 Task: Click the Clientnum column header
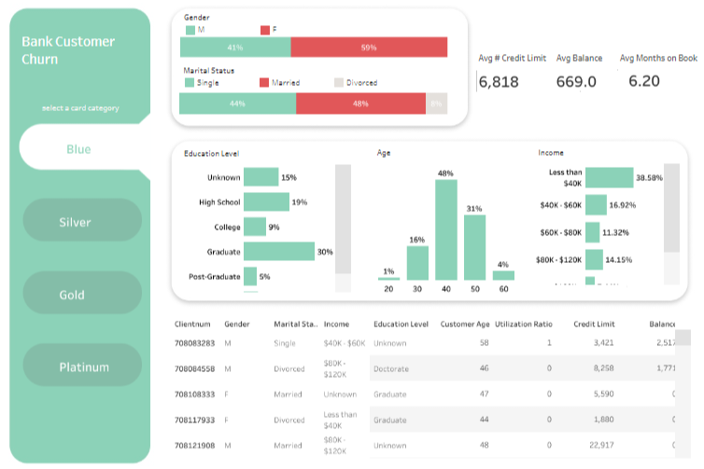point(192,324)
